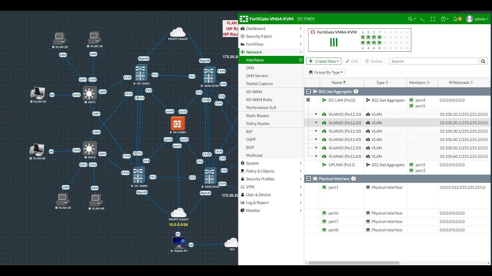
Task: Select the WAN-RT02 router icon
Action: [x=210, y=176]
